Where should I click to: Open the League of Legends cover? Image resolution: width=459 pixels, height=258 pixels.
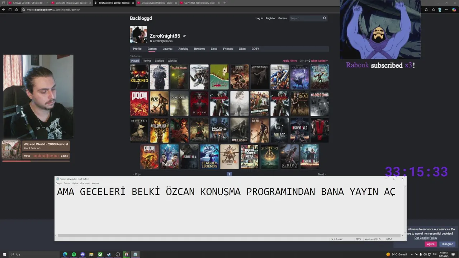coord(209,157)
